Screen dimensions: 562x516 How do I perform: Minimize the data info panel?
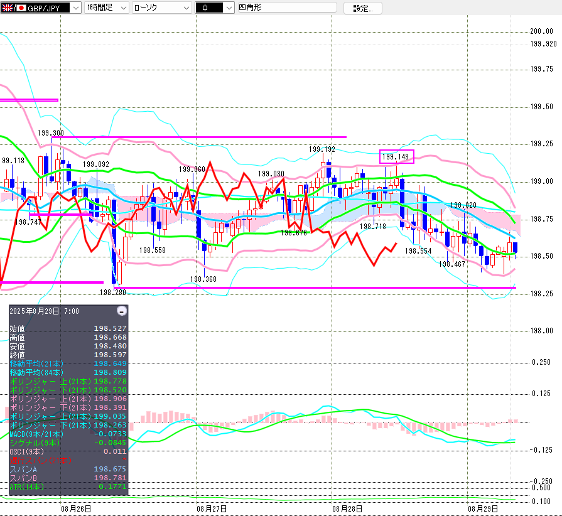[x=122, y=311]
